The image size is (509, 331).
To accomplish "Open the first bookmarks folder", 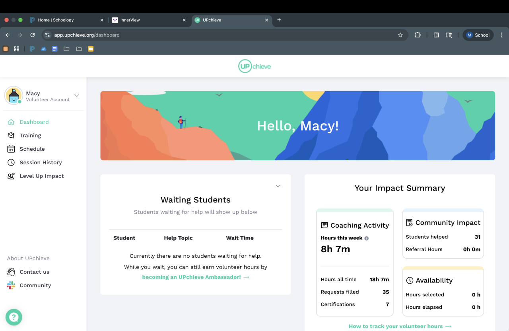I will tap(66, 49).
